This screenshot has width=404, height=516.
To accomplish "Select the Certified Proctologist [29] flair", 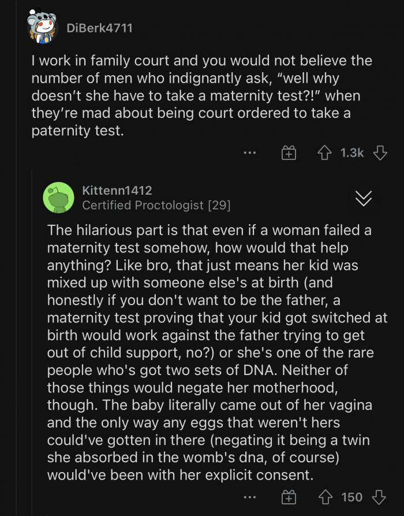I will click(156, 205).
